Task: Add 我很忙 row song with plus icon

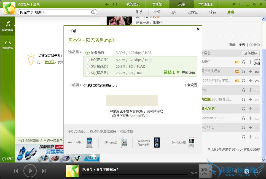Action: point(250,62)
